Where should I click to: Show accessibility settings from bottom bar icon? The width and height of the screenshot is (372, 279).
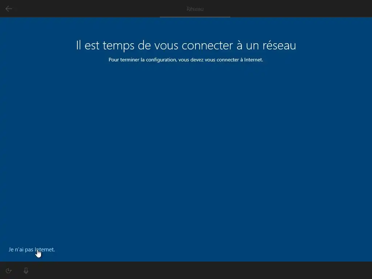[x=9, y=271]
